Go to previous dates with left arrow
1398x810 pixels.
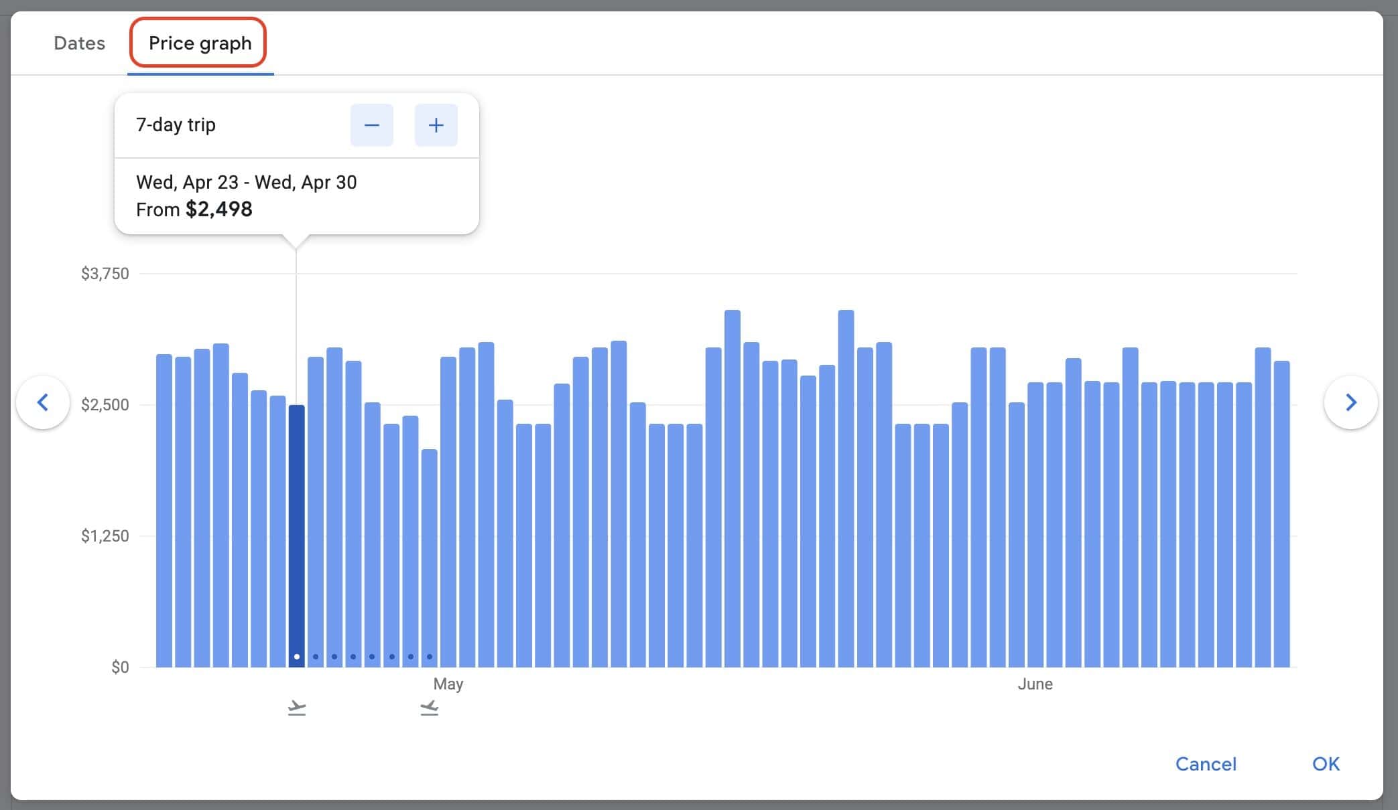coord(43,402)
